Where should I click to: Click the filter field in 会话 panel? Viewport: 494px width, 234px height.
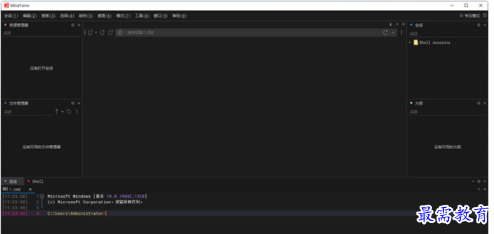click(447, 33)
